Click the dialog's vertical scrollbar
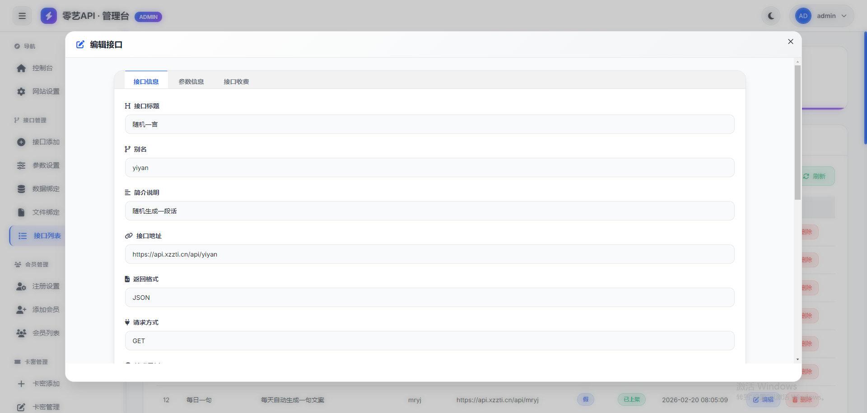This screenshot has width=867, height=413. pos(797,133)
